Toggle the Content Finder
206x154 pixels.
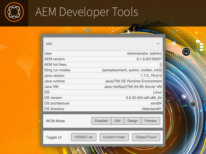[114, 137]
